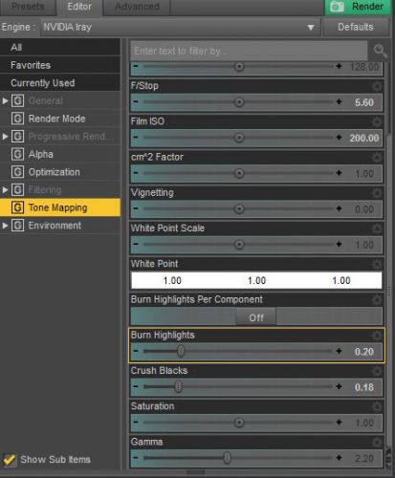Screen dimensions: 395x478
Task: Toggle Burn Highlights Per Component Off switch
Action: tap(256, 317)
